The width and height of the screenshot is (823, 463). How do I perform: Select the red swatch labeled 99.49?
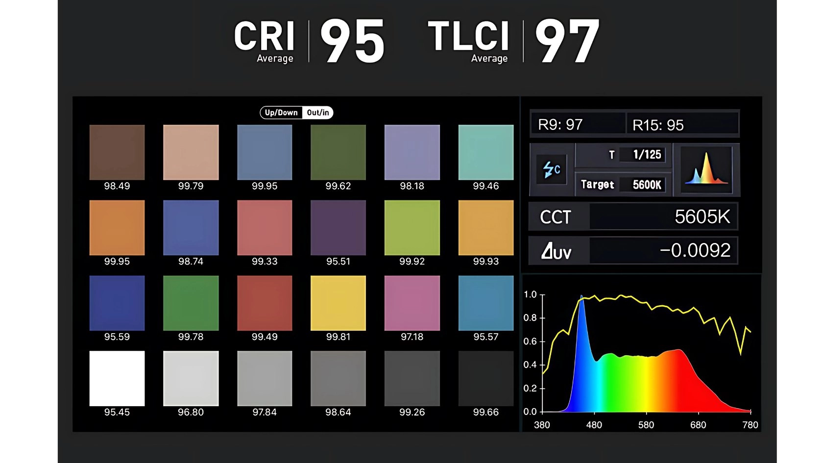coord(265,303)
